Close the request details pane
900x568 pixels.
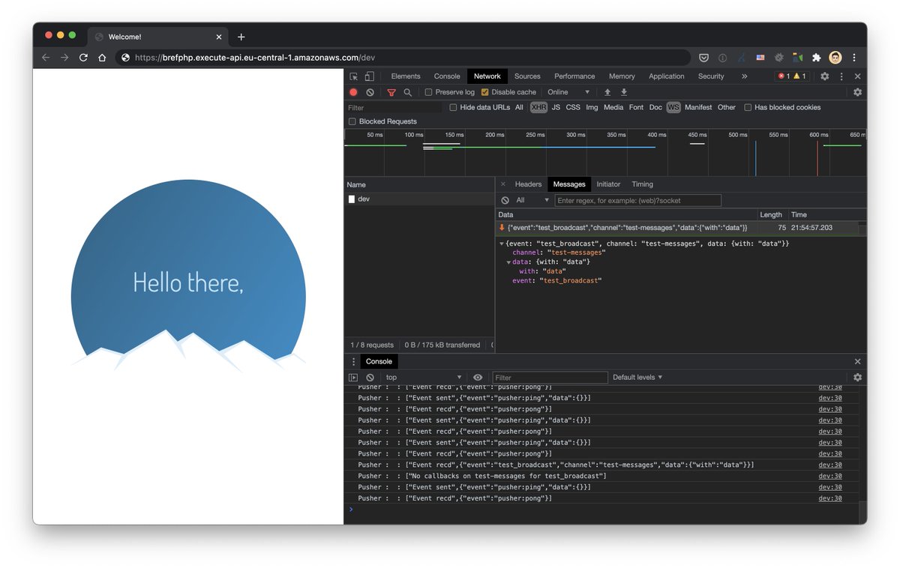503,184
